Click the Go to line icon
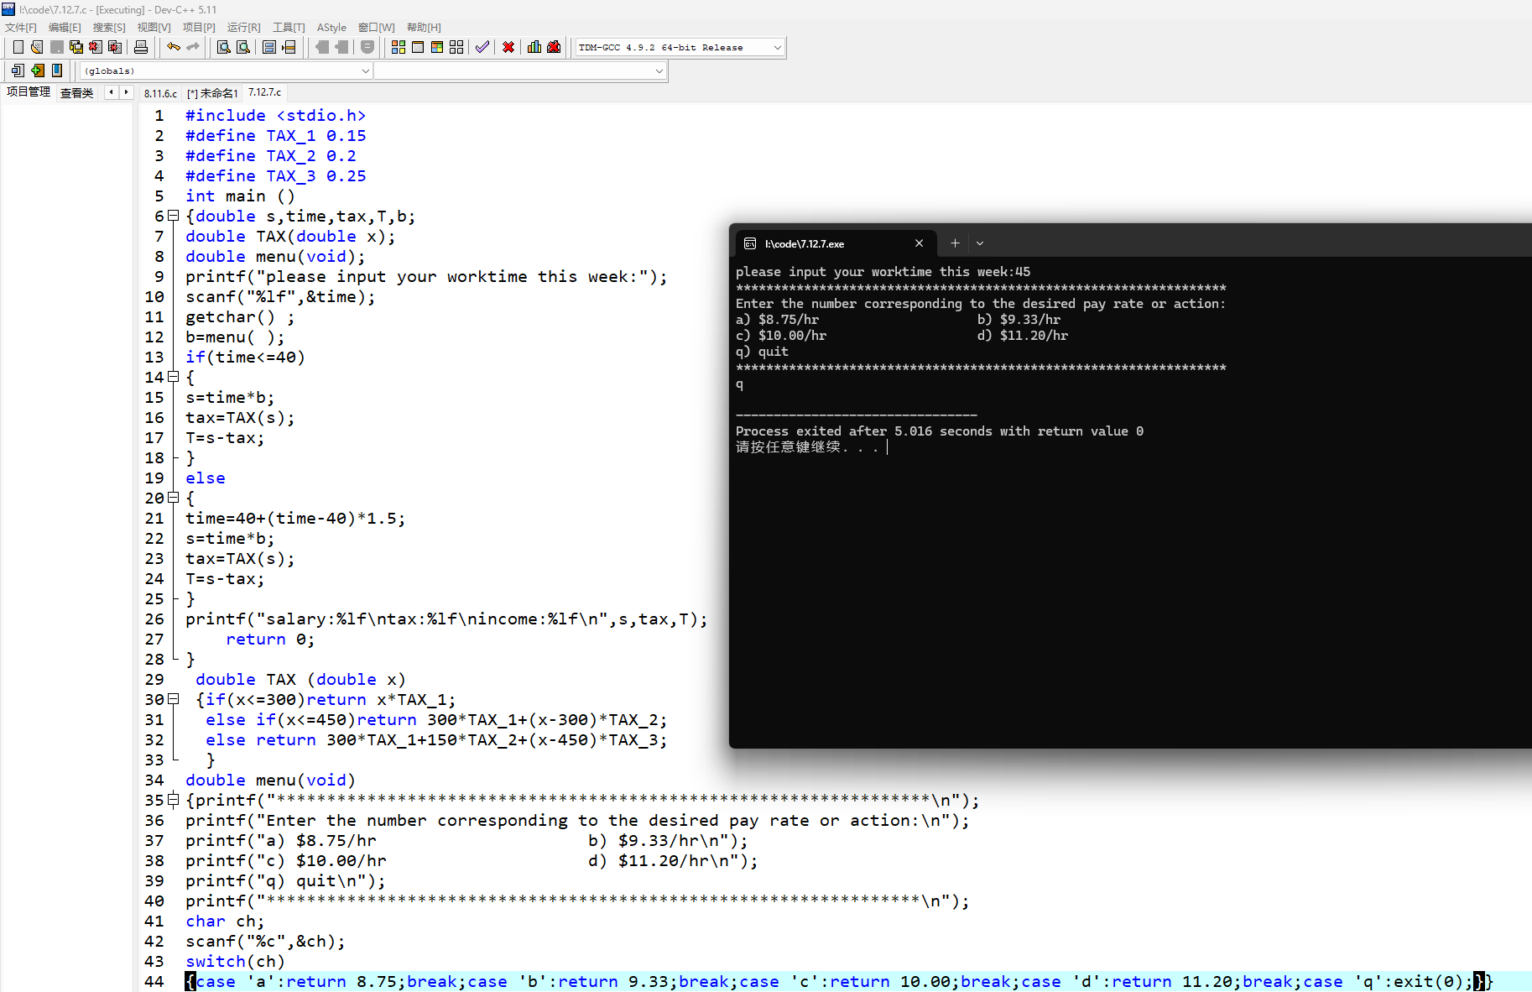This screenshot has width=1532, height=992. (x=289, y=47)
